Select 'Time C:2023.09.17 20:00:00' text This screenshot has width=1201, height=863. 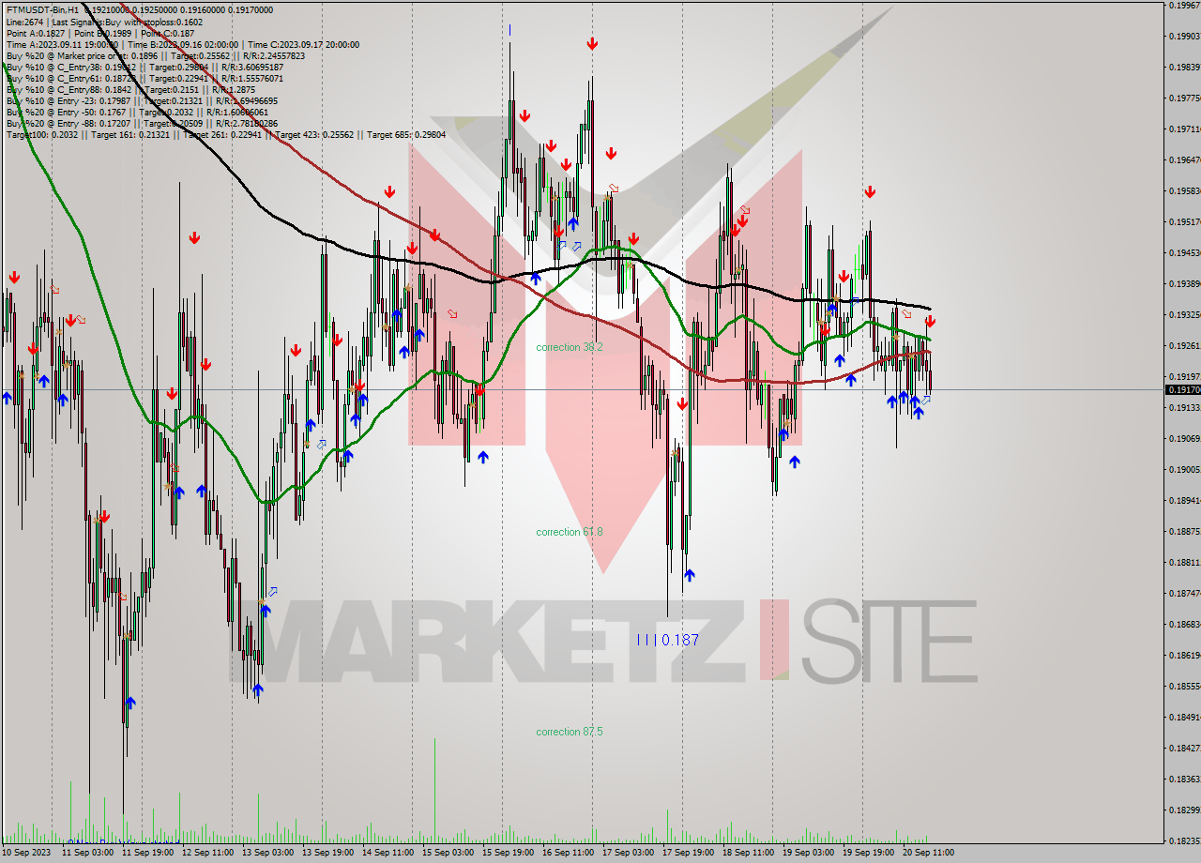click(304, 44)
